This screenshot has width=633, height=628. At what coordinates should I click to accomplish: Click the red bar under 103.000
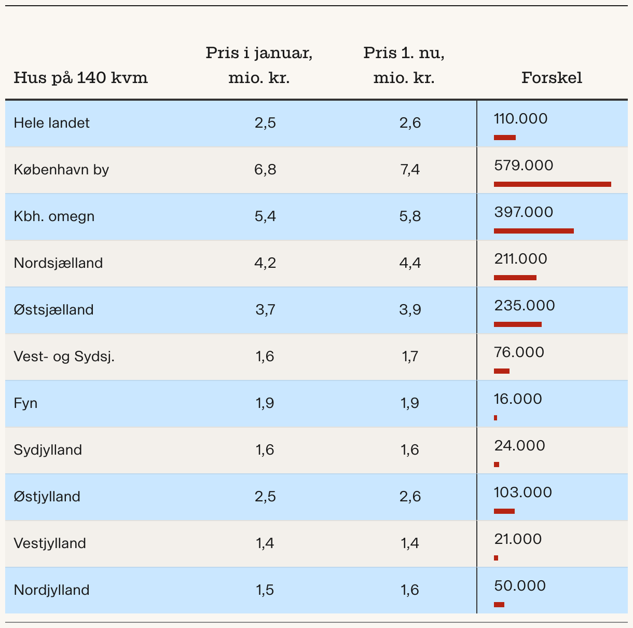504,511
